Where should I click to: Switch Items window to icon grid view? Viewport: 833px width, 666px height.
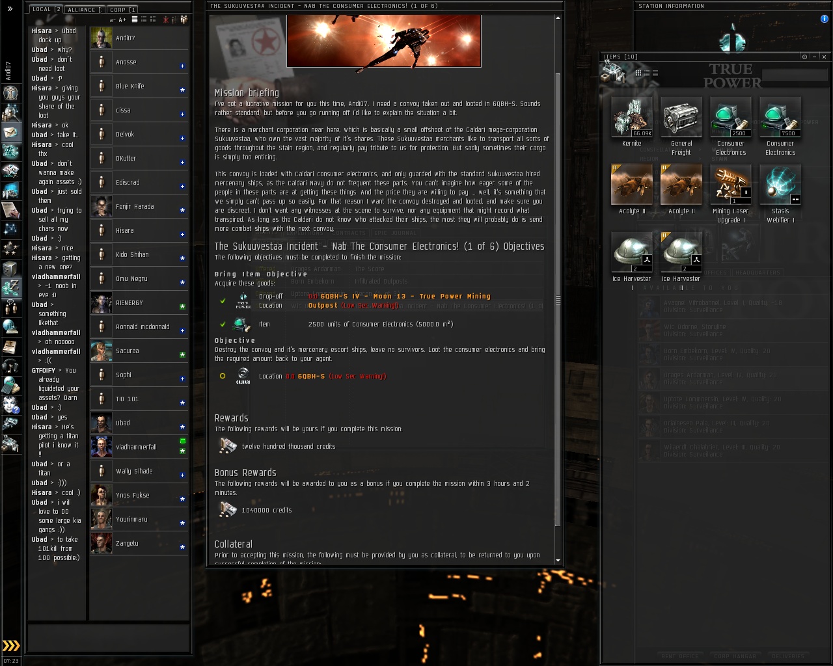(x=638, y=73)
